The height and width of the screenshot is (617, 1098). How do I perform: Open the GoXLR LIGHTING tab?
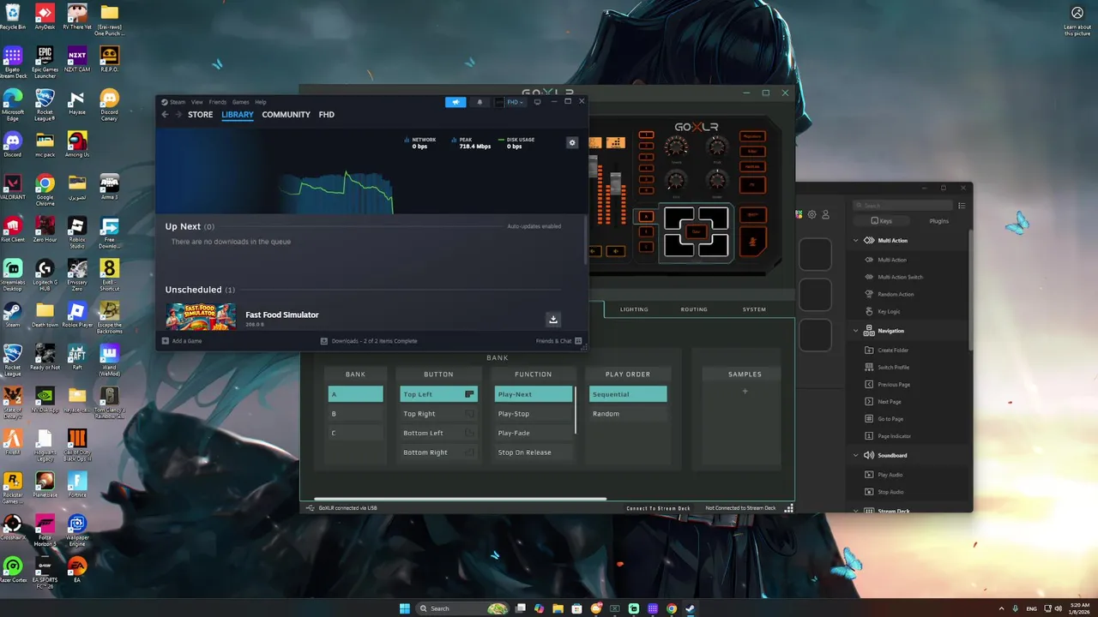(x=634, y=309)
